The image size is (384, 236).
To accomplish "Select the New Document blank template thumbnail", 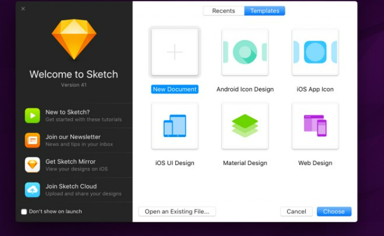I will (x=175, y=52).
